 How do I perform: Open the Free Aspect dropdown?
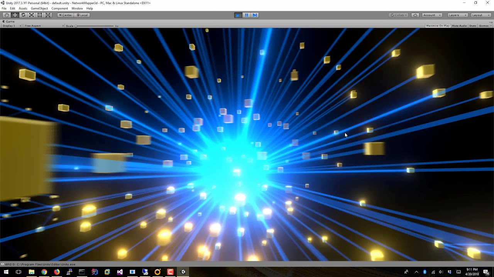(x=43, y=26)
